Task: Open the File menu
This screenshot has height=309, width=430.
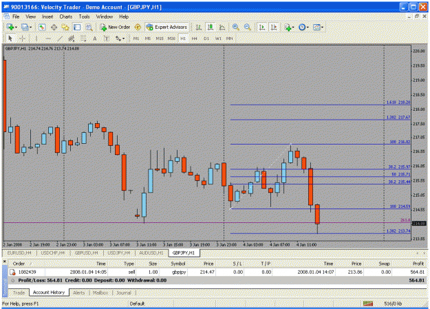Action: 16,17
